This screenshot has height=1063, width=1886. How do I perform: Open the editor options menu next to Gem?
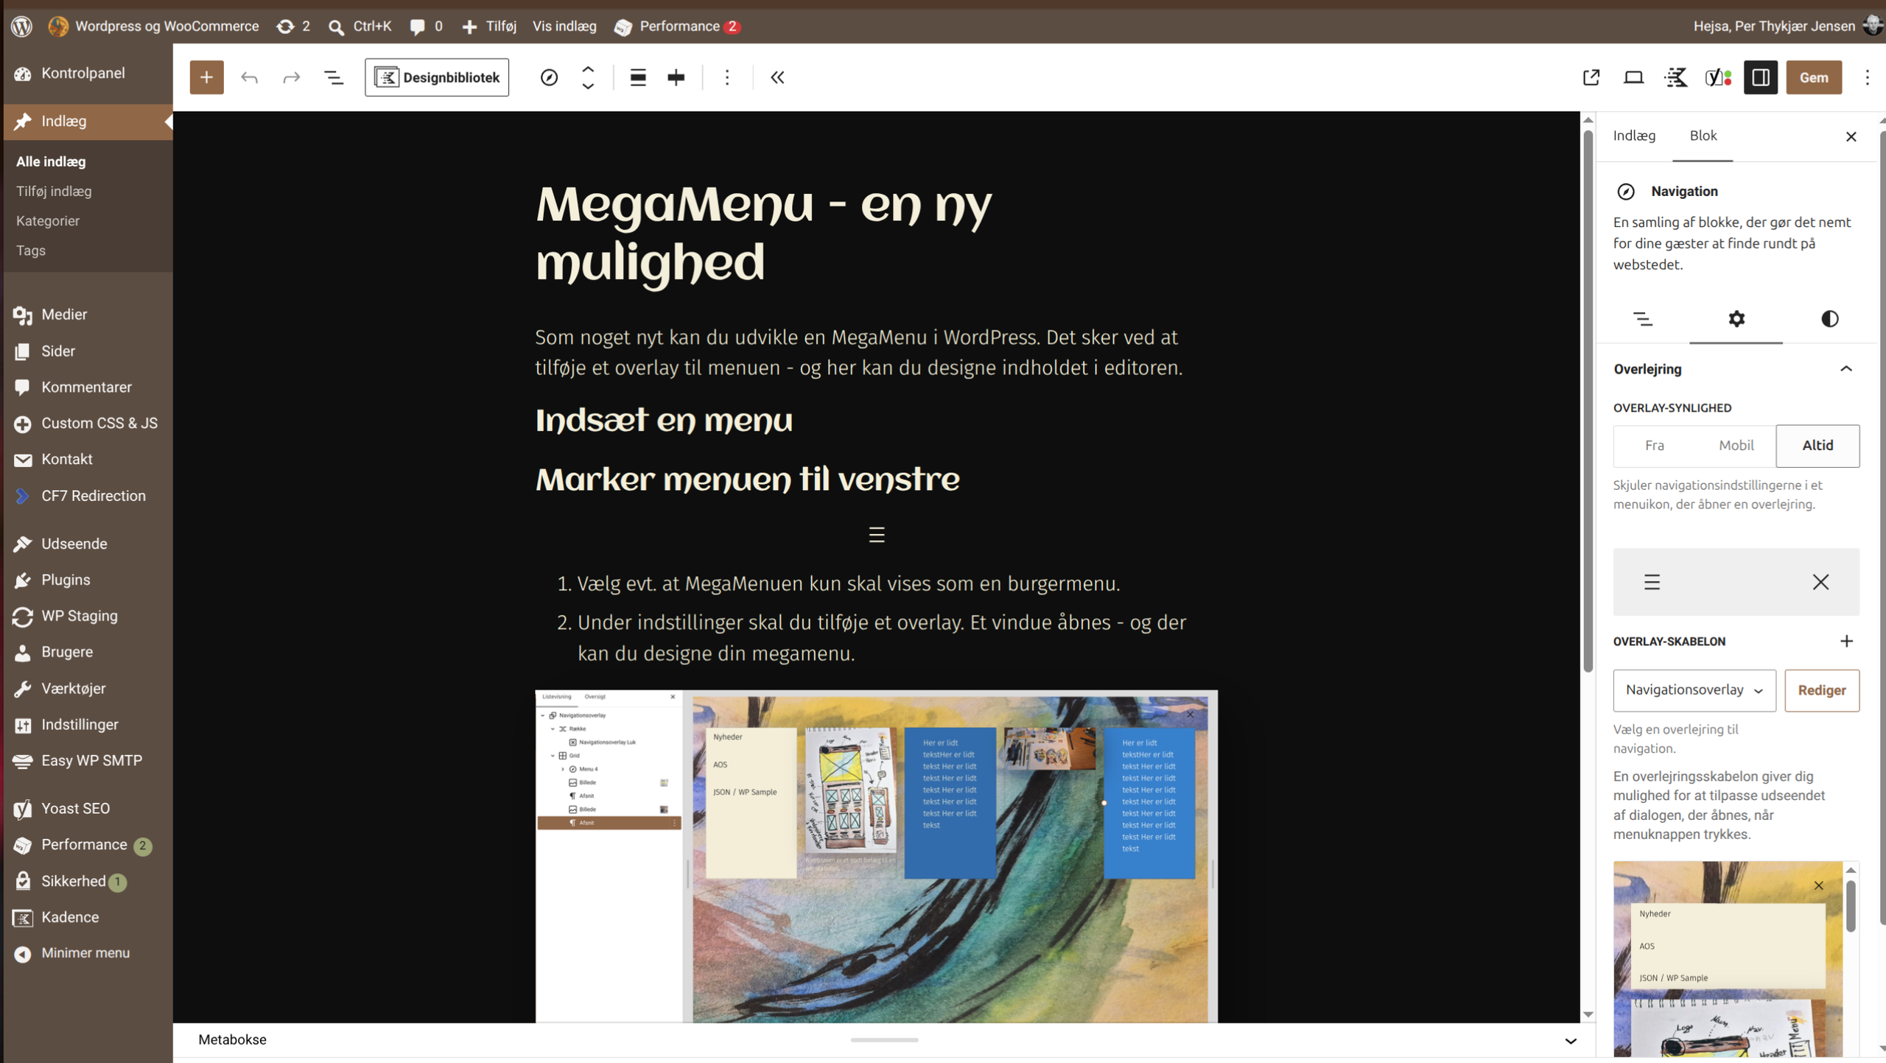tap(1868, 77)
